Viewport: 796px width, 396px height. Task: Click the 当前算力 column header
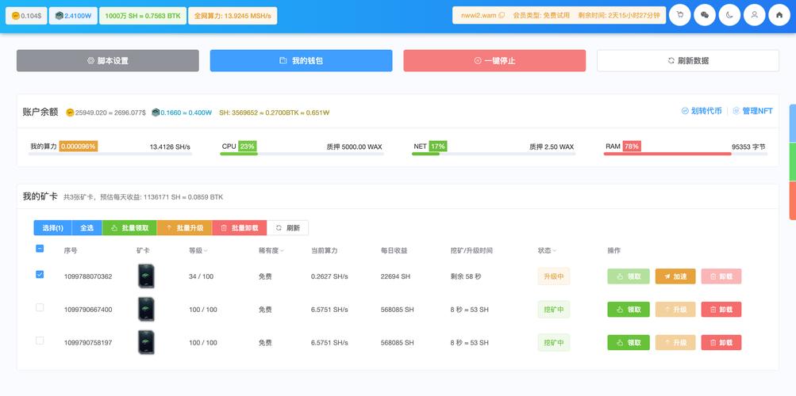pos(325,250)
